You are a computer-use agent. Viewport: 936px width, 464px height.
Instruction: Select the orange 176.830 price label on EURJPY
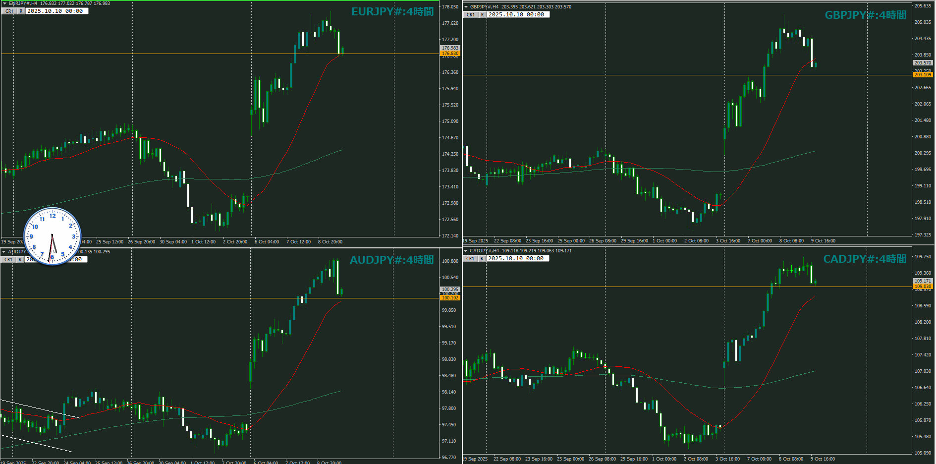[x=450, y=54]
